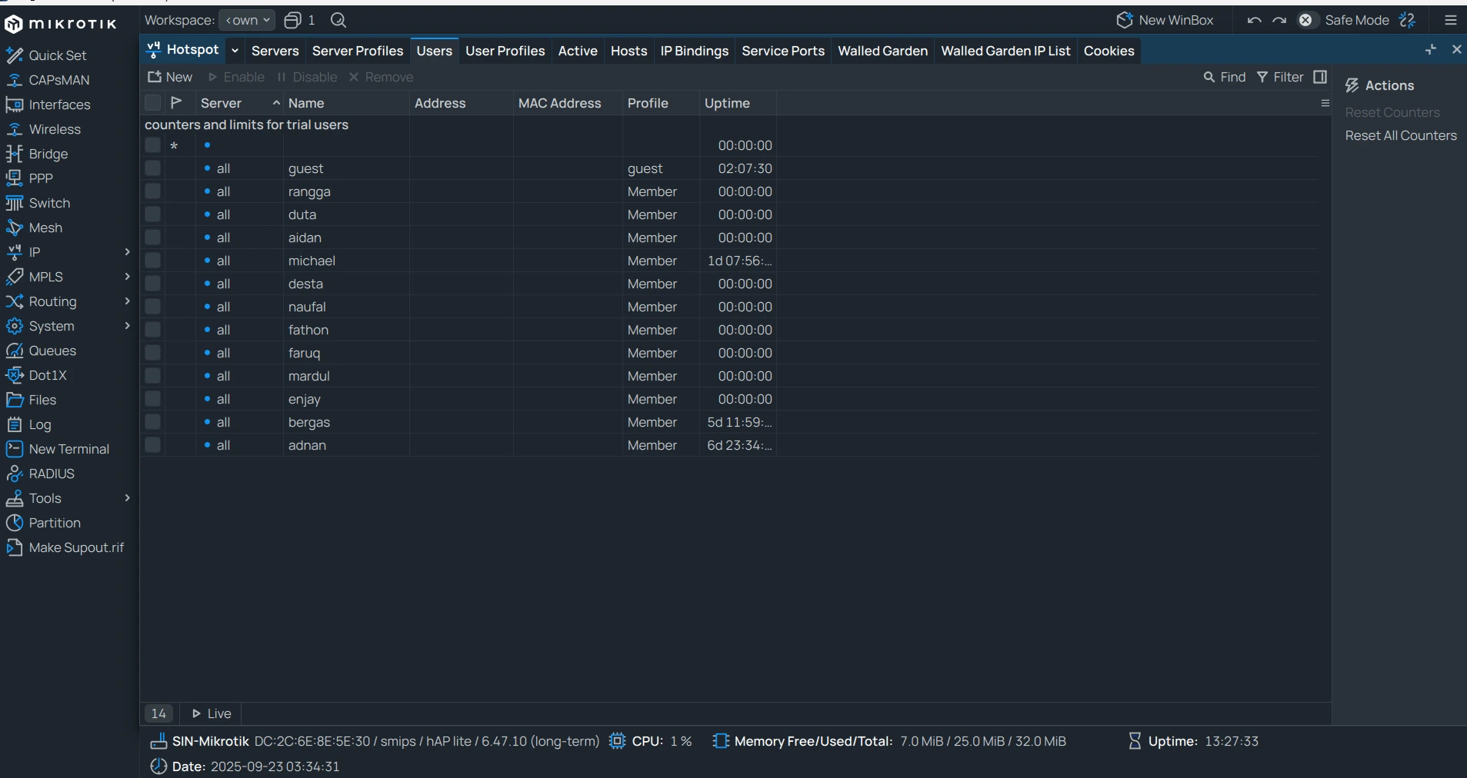Viewport: 1467px width, 778px height.
Task: Check the checkbox for user guest
Action: 153,168
